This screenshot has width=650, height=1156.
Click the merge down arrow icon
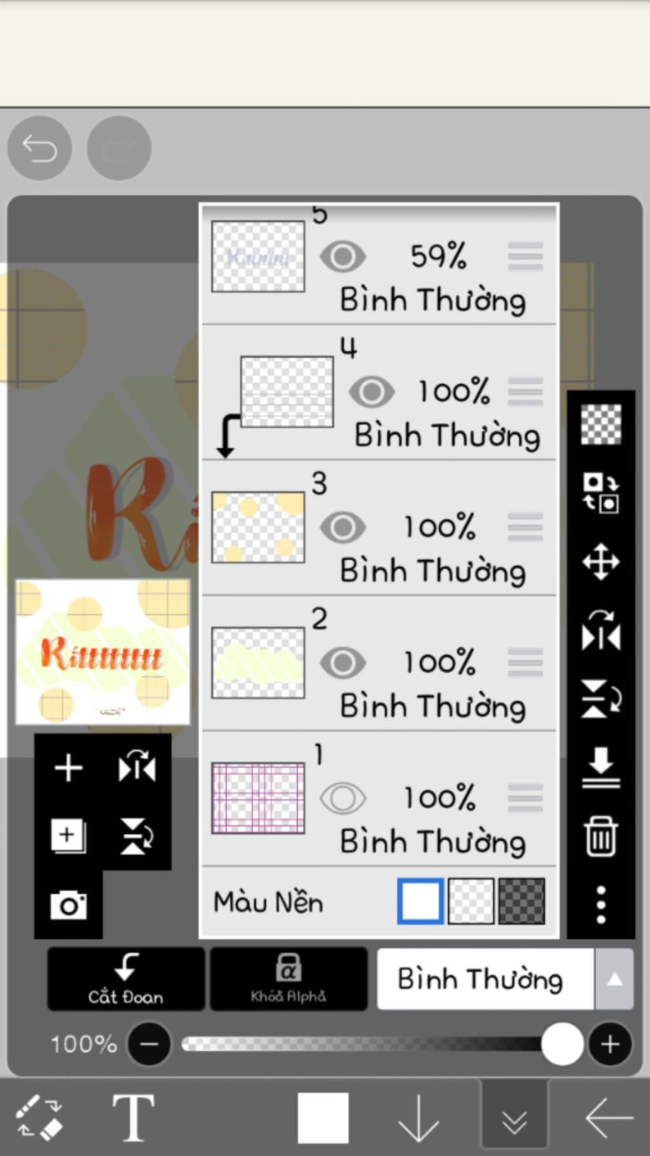click(600, 767)
